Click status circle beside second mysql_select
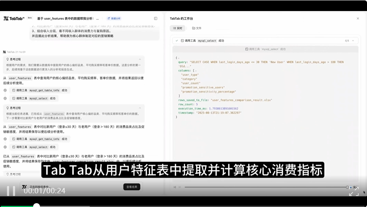Image resolution: width=367 pixels, height=207 pixels. click(5, 147)
